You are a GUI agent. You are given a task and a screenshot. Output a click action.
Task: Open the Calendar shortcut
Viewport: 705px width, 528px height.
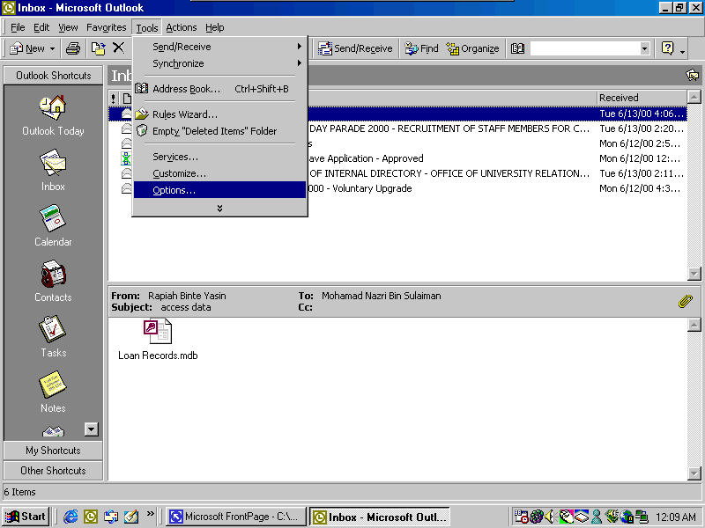tap(53, 226)
